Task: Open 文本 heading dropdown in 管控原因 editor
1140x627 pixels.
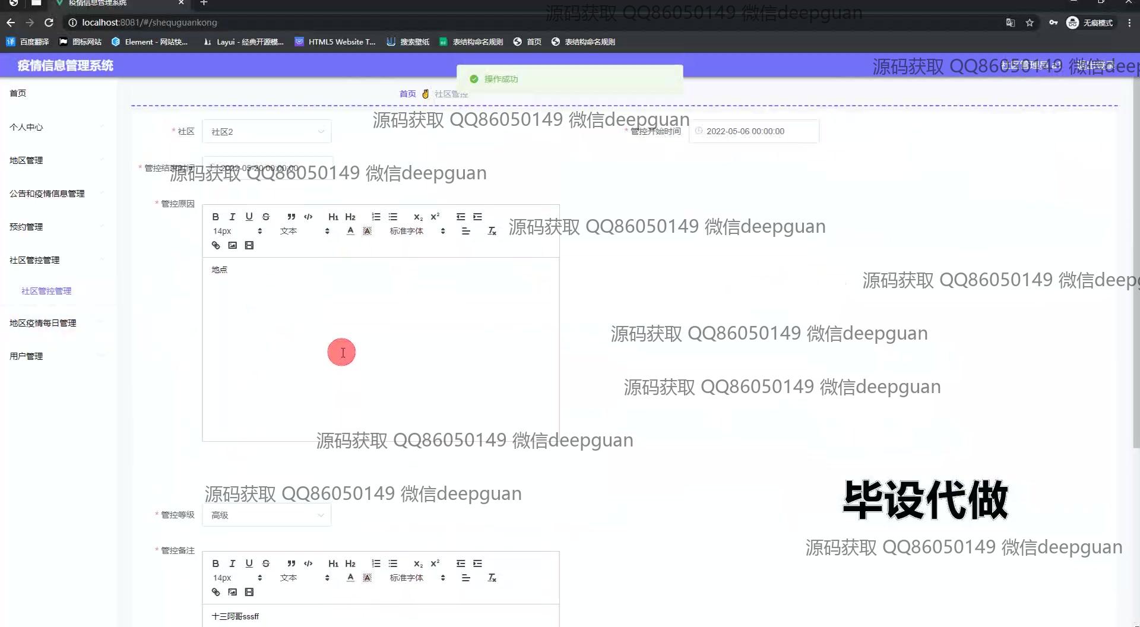Action: pyautogui.click(x=305, y=231)
